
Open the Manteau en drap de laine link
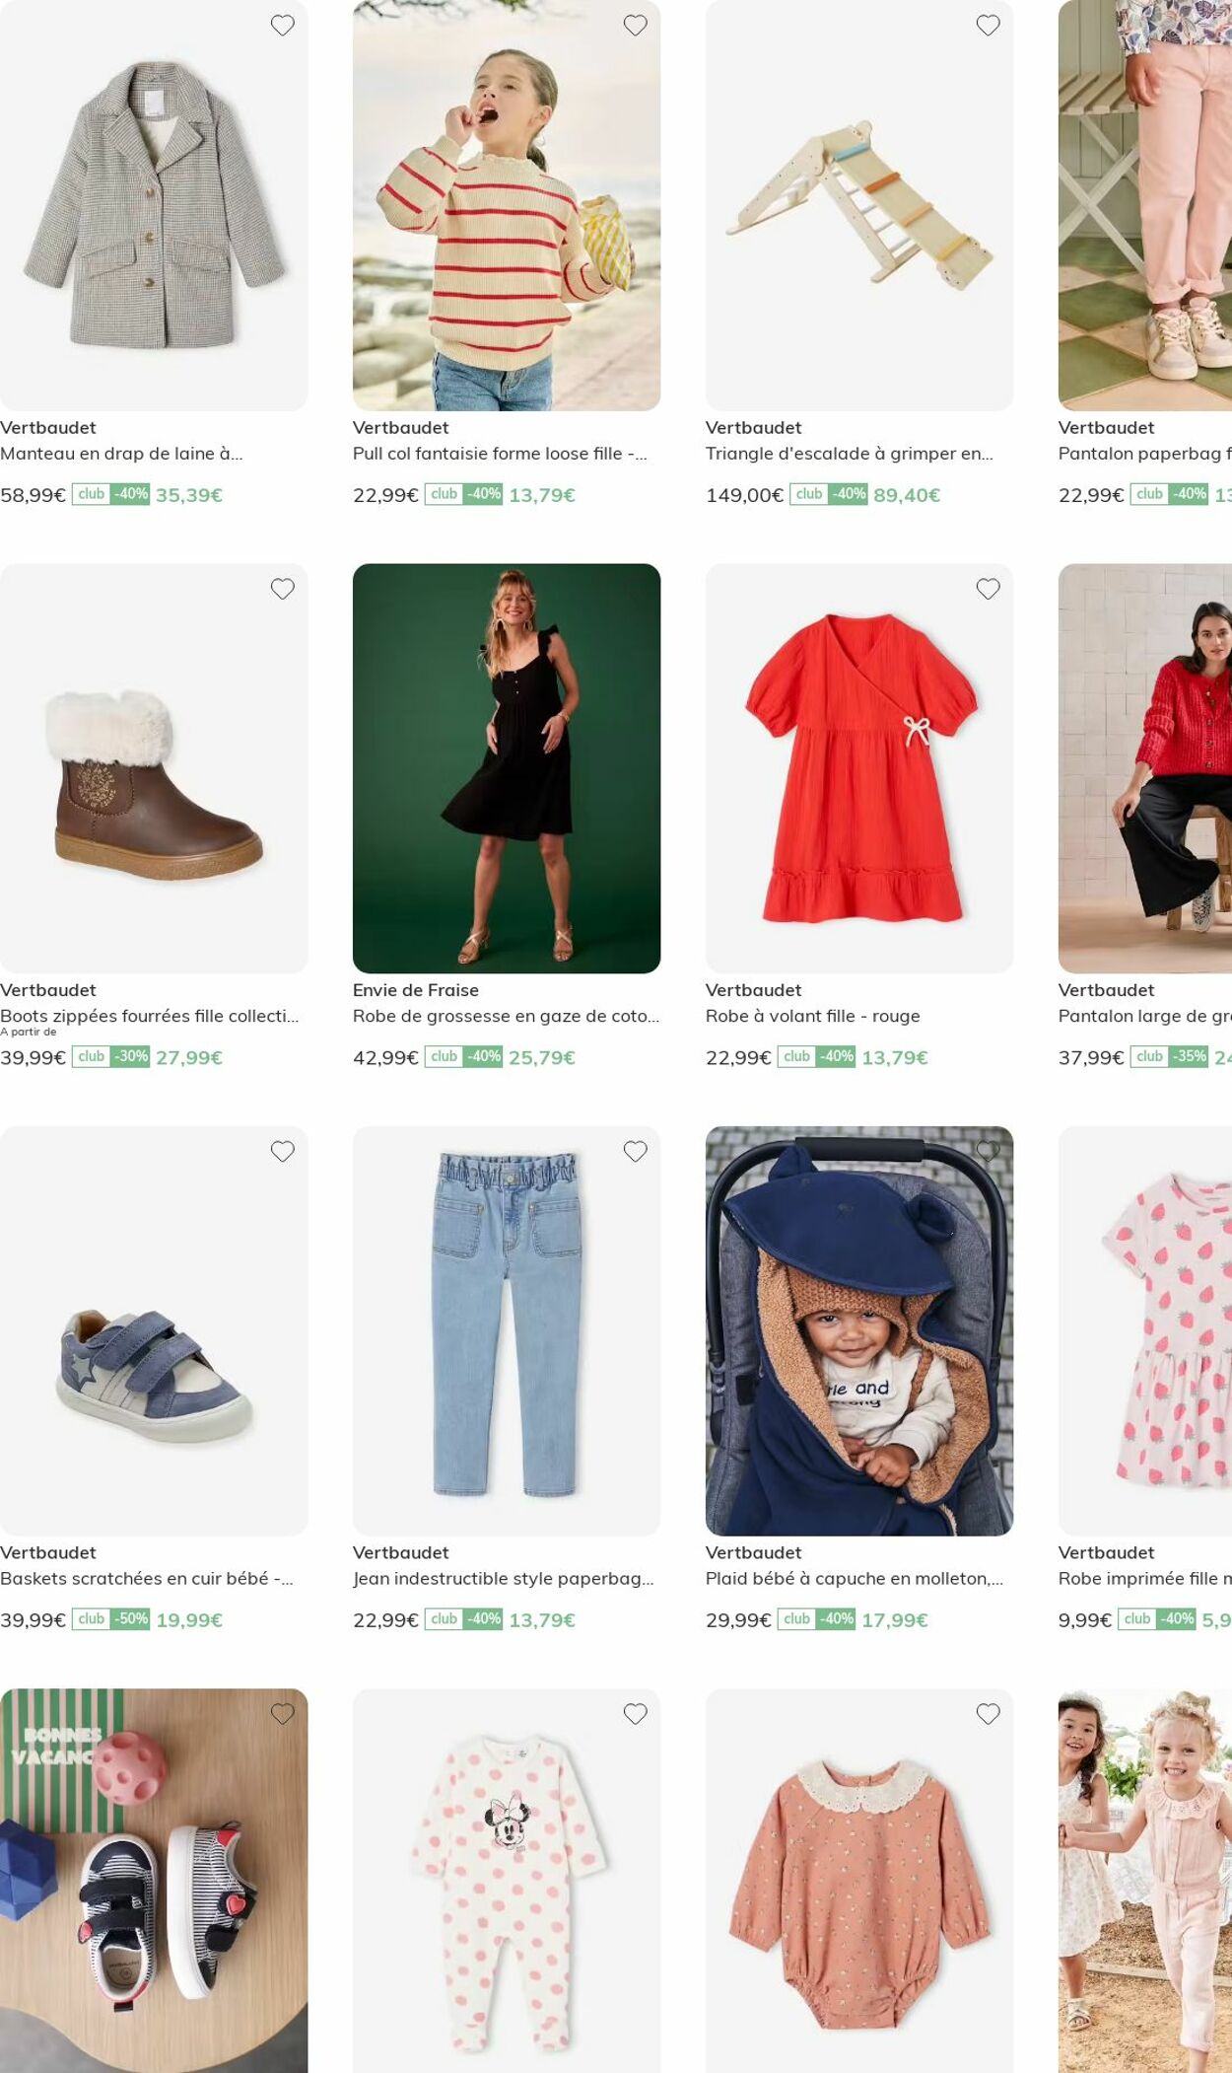[x=121, y=454]
